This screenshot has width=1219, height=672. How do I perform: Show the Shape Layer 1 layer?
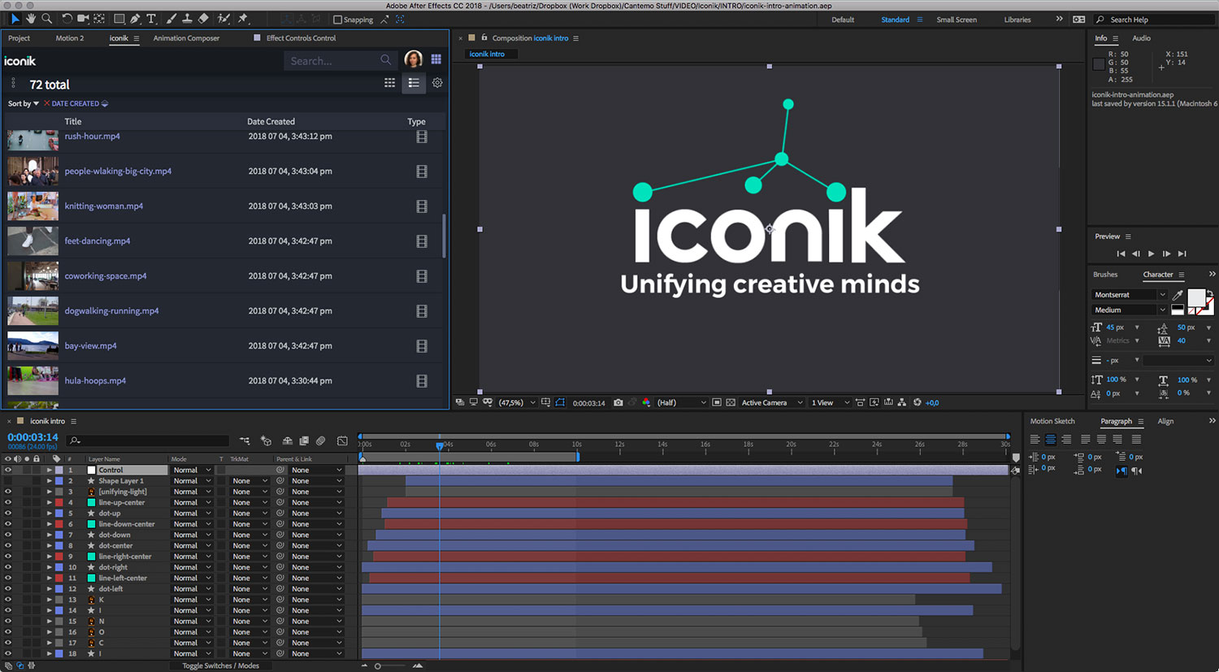point(8,481)
